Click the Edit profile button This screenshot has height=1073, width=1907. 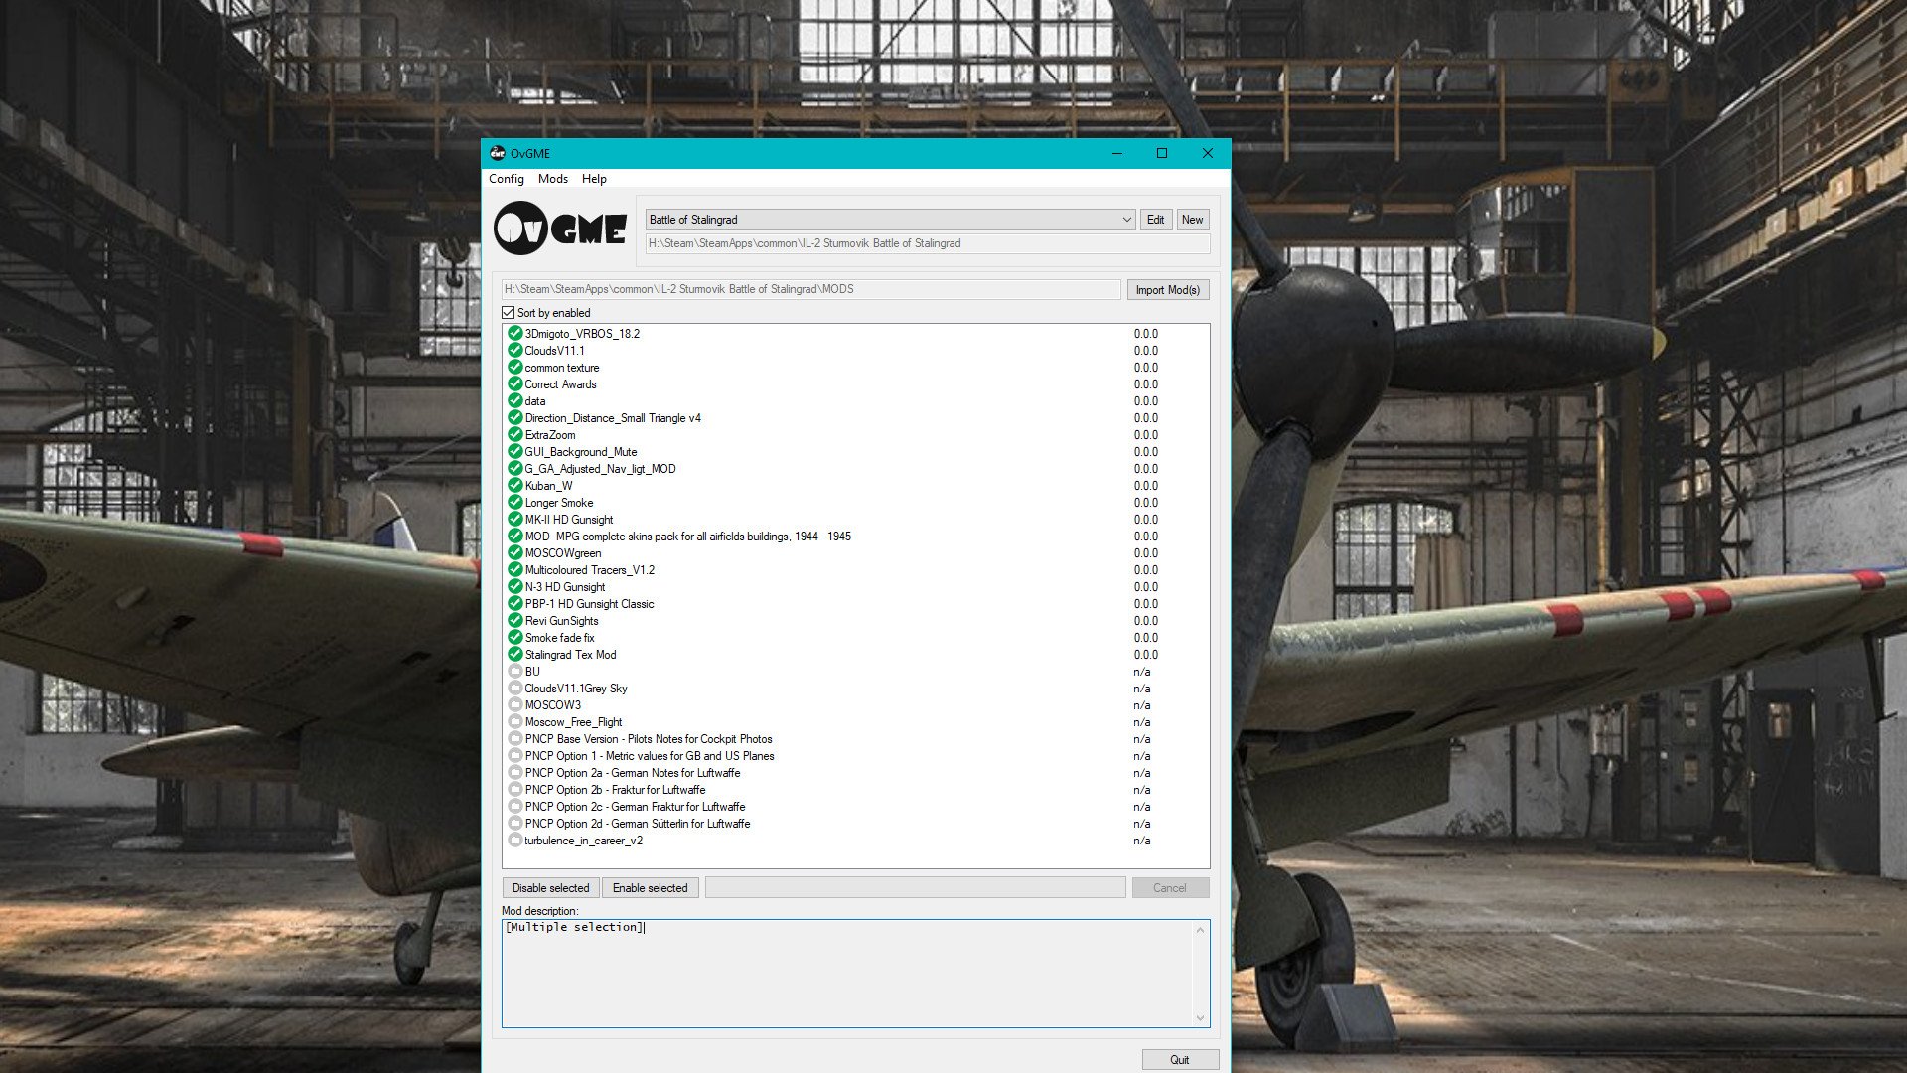1155,220
